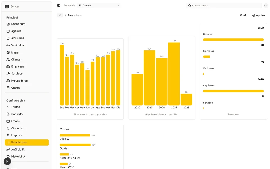The width and height of the screenshot is (270, 169).
Task: Select the Vehiculos car icon
Action: pos(8,45)
